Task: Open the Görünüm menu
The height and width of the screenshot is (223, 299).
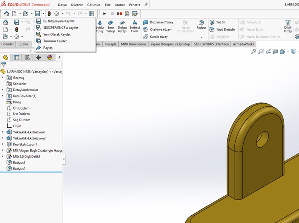Action: pyautogui.click(x=93, y=4)
